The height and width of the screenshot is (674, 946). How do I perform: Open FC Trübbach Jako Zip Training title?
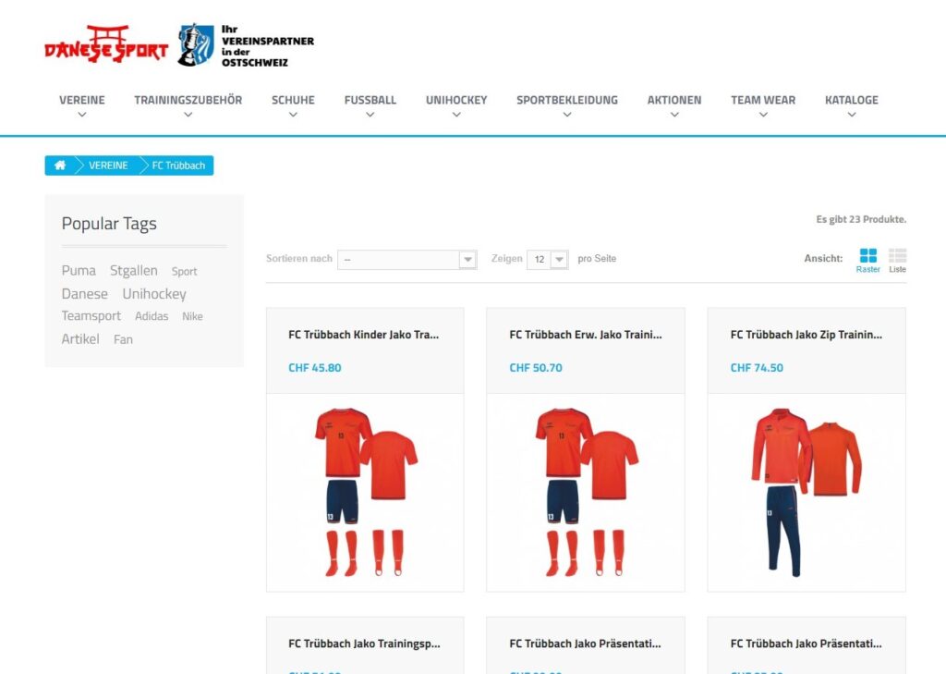pos(806,335)
